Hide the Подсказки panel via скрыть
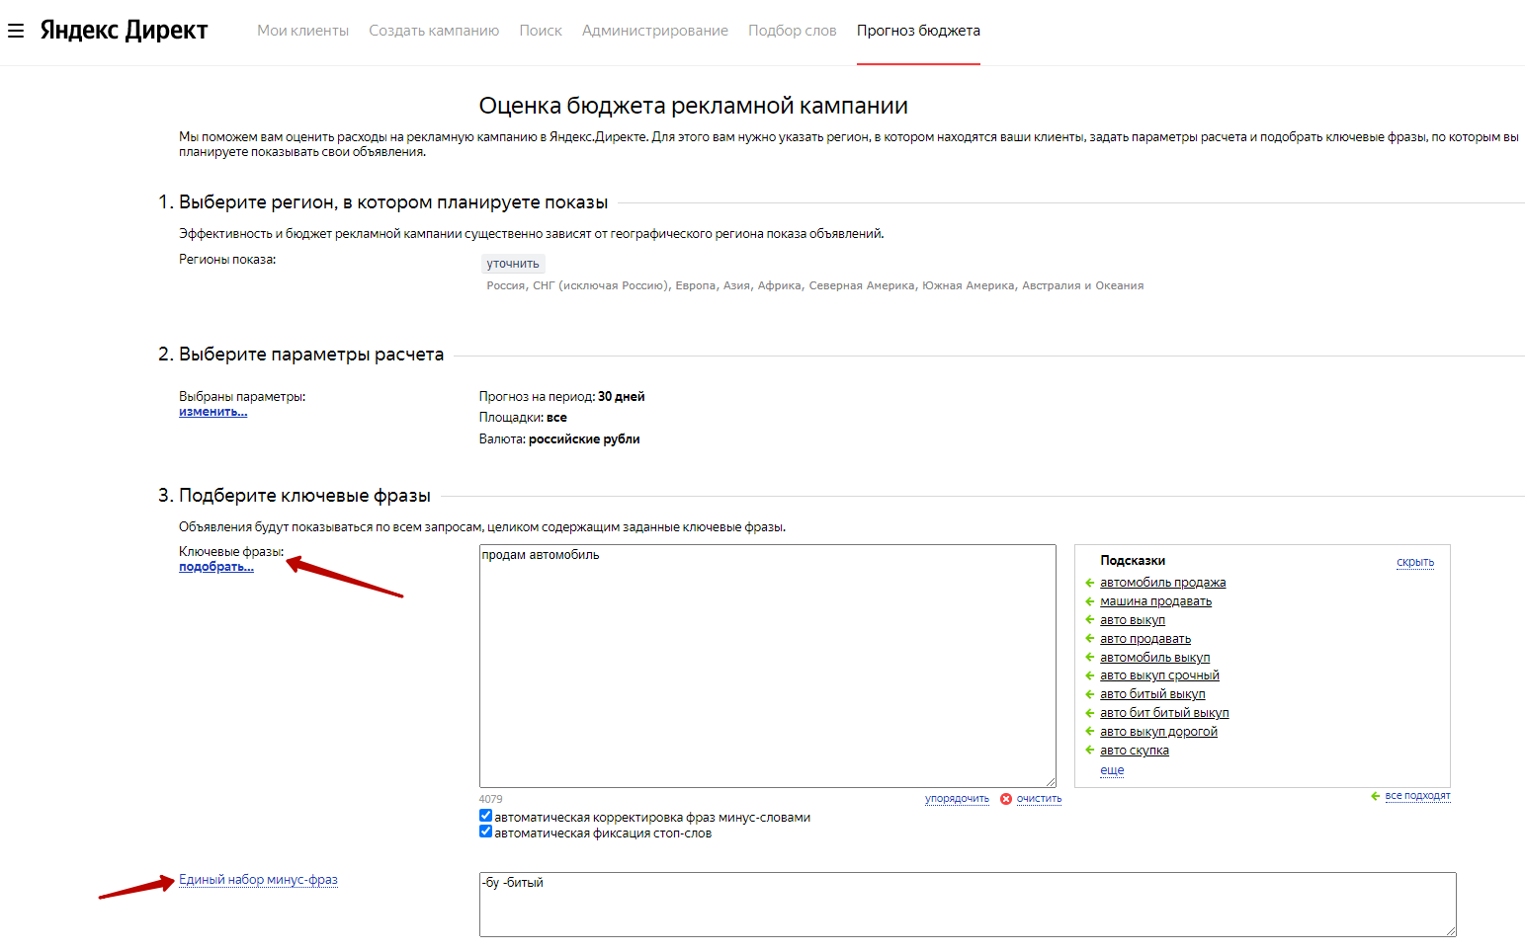This screenshot has height=952, width=1525. pyautogui.click(x=1414, y=562)
